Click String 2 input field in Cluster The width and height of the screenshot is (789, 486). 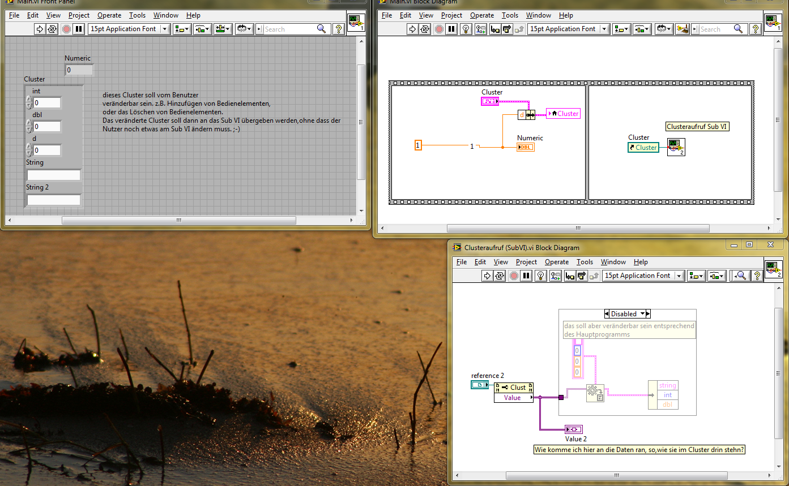point(54,200)
